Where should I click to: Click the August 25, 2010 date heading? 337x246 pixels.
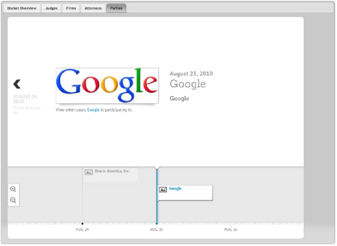coord(191,74)
